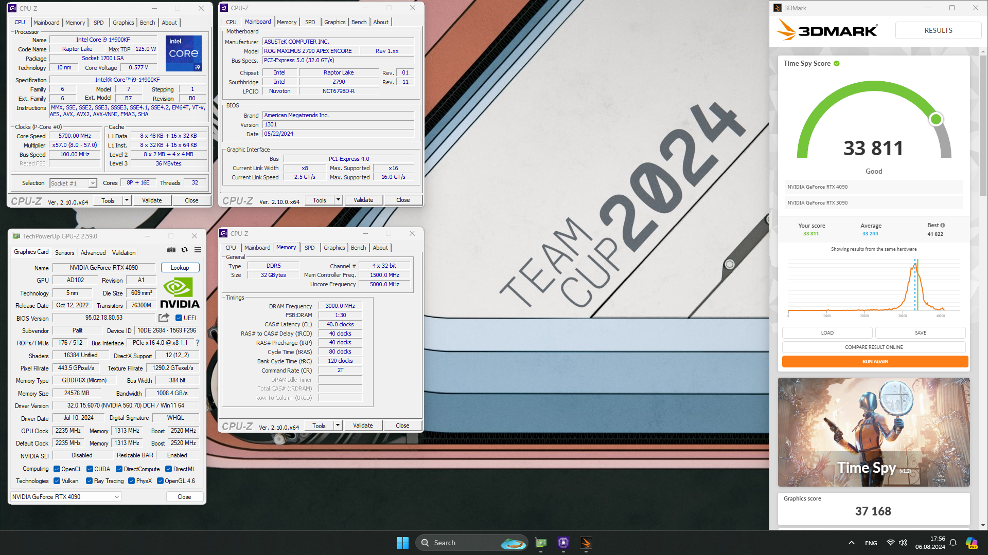Show hidden tray icons chevron
The height and width of the screenshot is (555, 988).
[852, 543]
